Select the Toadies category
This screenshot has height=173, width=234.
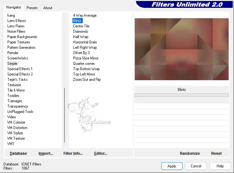(13, 96)
